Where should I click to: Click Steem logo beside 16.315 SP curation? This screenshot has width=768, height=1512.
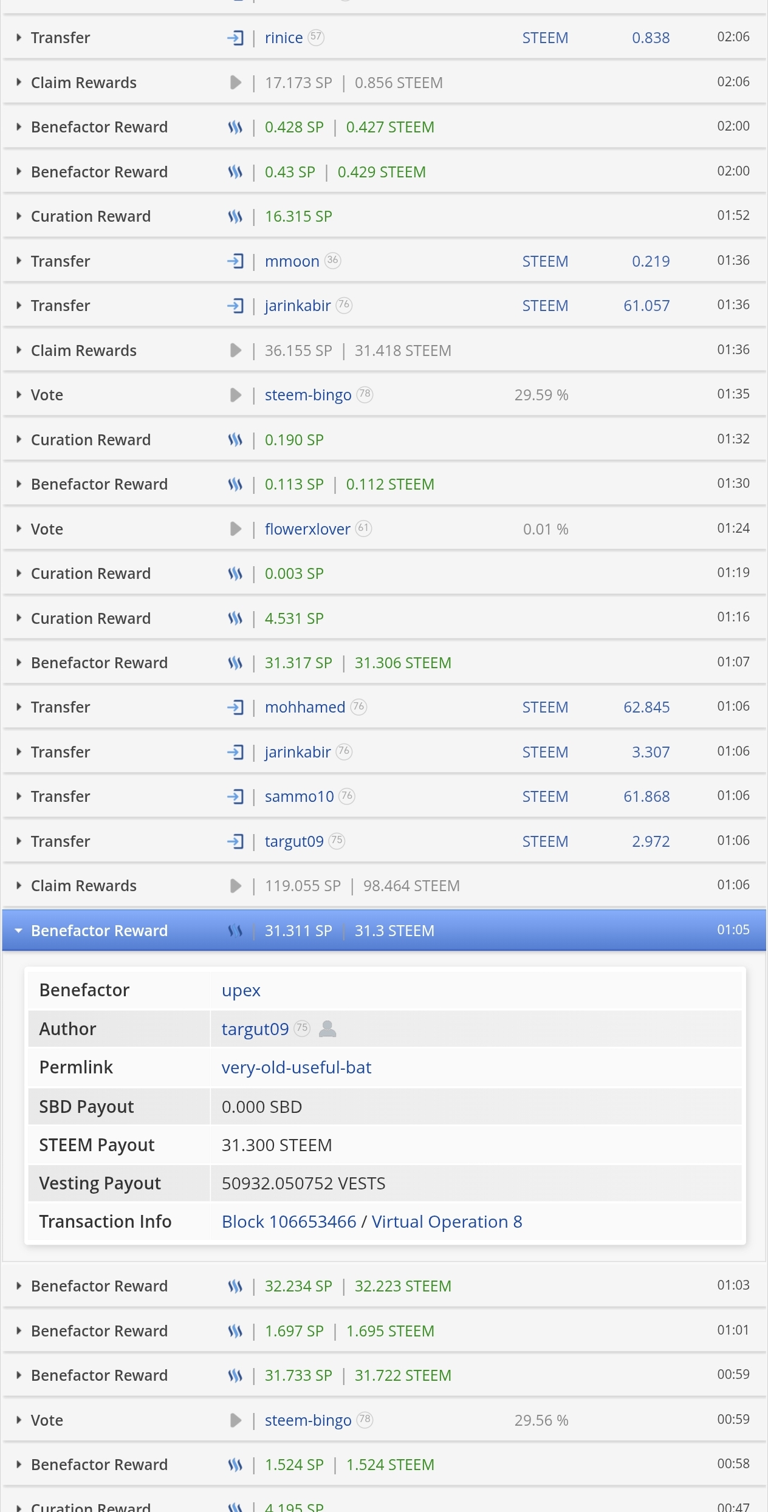tap(235, 216)
